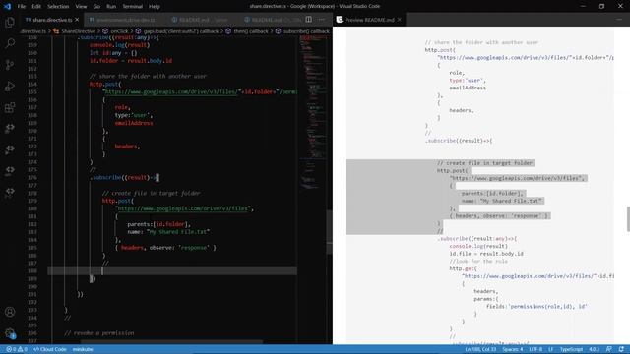Click 'id.file = result.body.id' in the preview

486,254
